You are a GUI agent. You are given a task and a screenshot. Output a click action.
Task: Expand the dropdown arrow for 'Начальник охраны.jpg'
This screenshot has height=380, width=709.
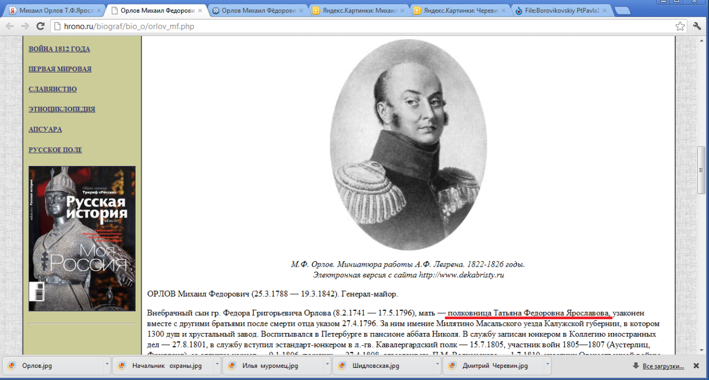coord(217,365)
